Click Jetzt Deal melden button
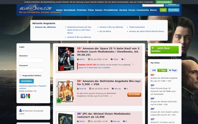The image size is (198, 124). click(165, 50)
